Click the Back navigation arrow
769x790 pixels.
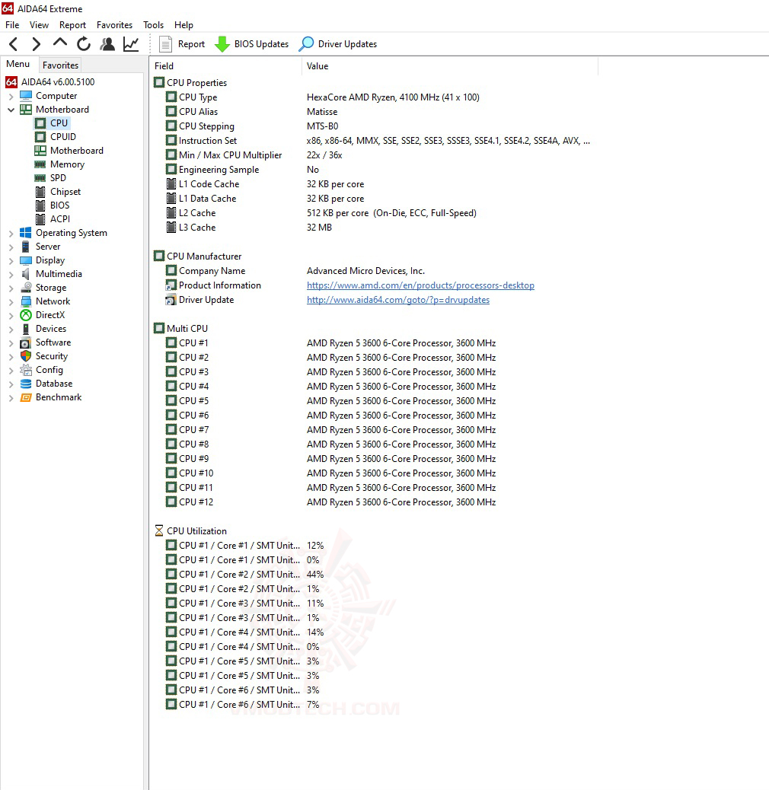14,44
